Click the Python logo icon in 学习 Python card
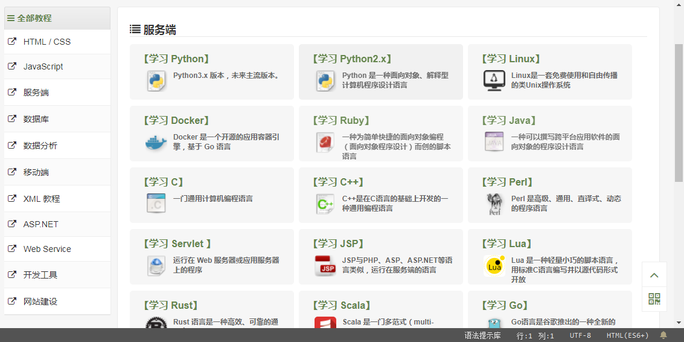 pos(156,81)
